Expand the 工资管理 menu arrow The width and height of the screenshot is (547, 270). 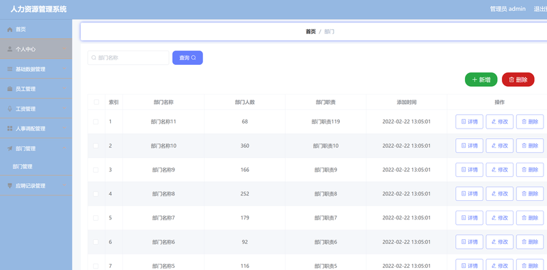click(64, 109)
